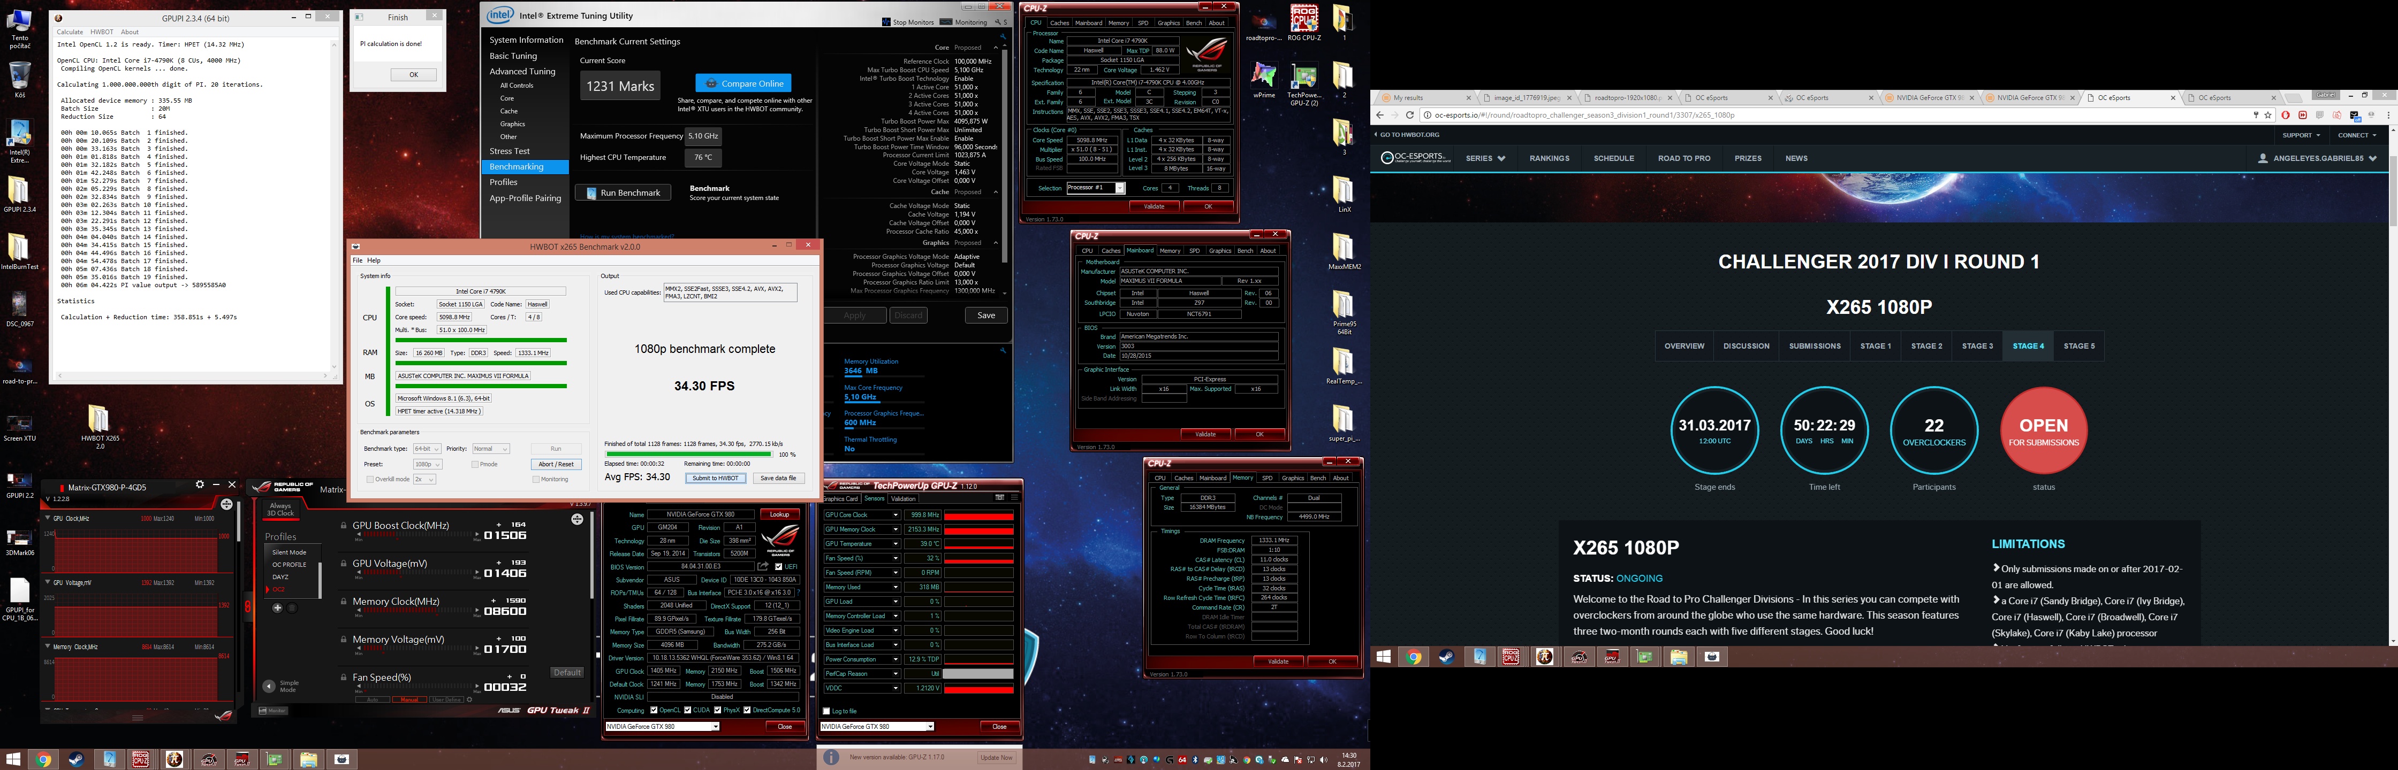
Task: Switch to Validation tab in GPU-Z
Action: point(904,498)
